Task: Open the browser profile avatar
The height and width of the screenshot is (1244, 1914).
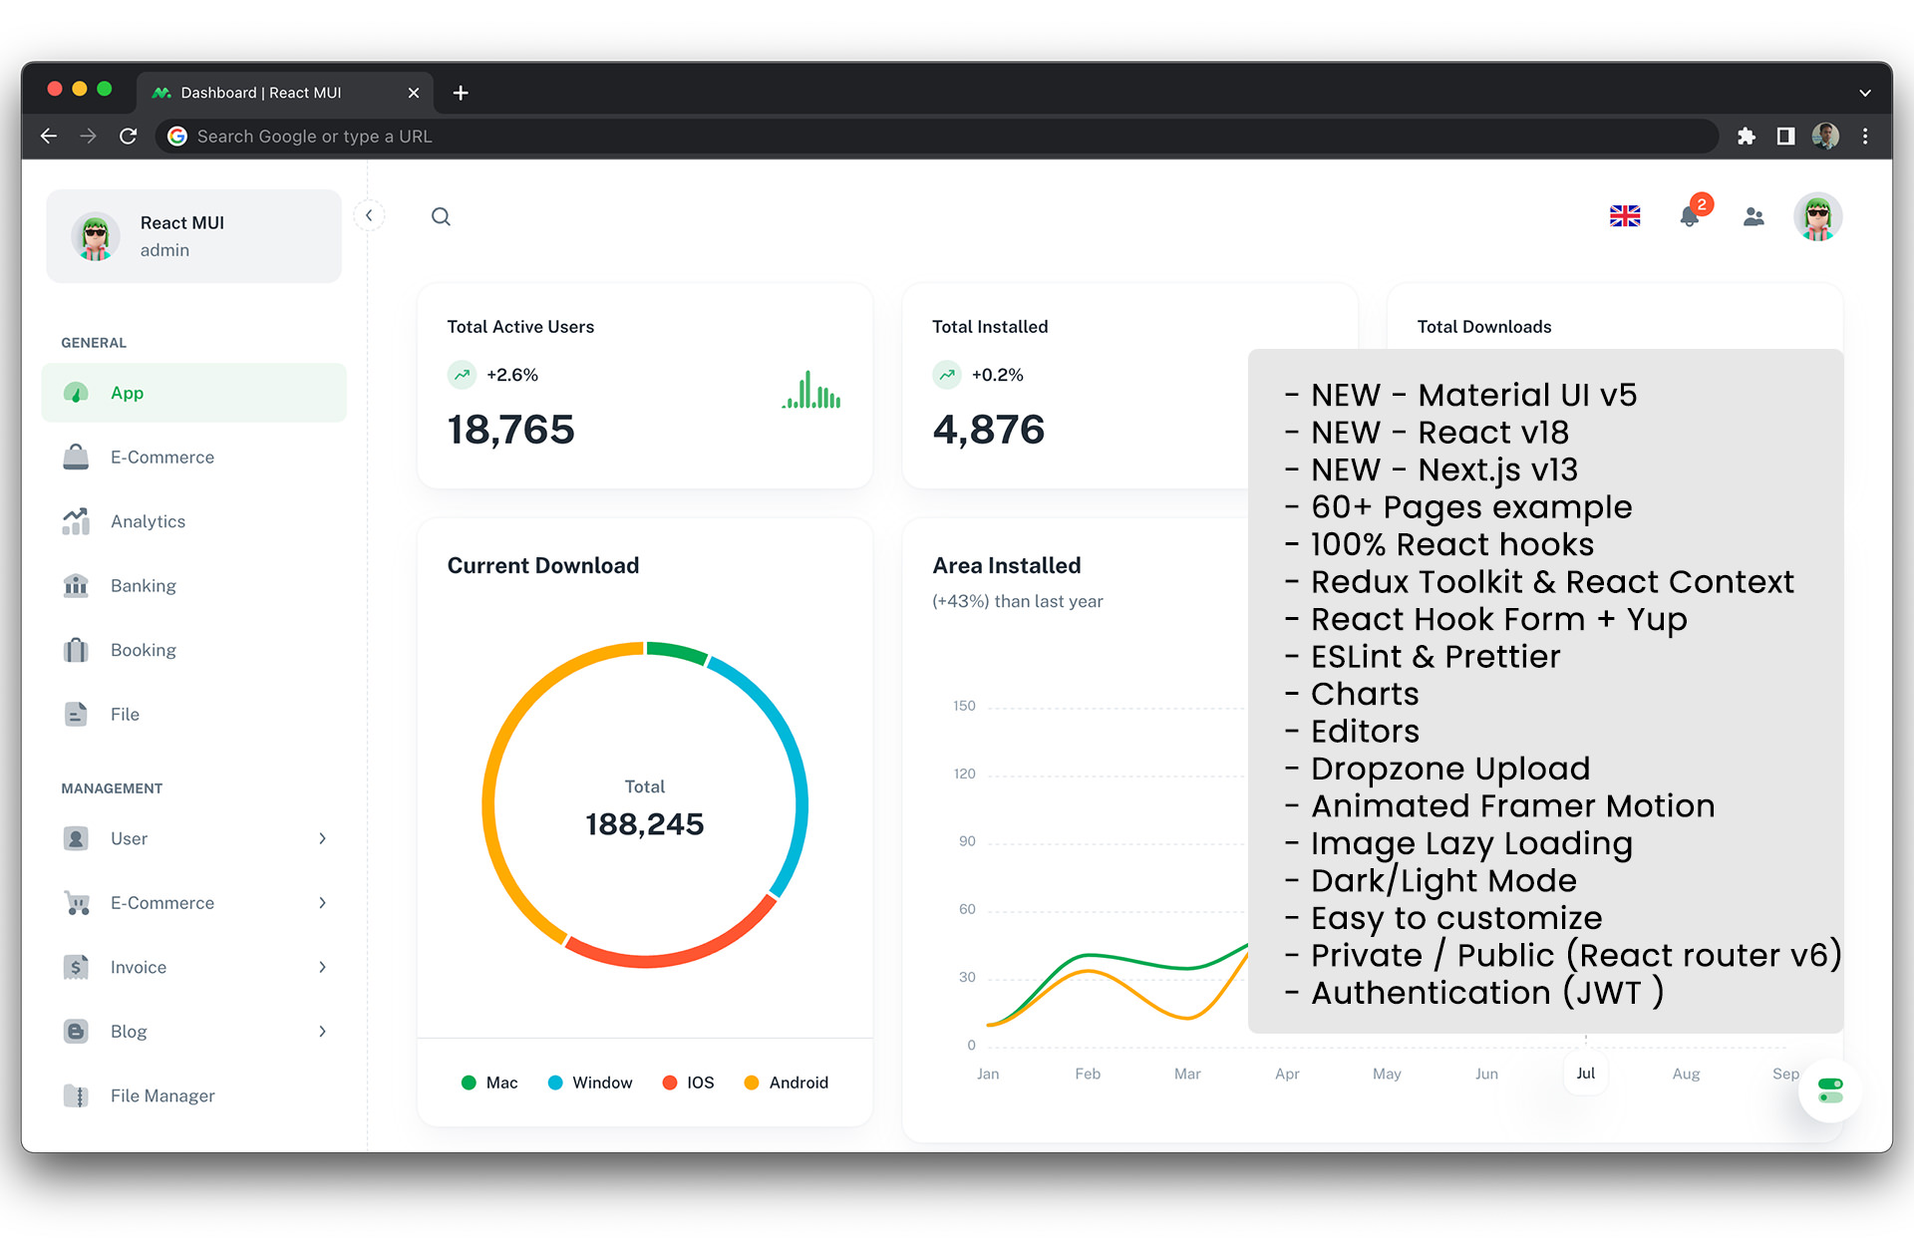Action: tap(1825, 137)
